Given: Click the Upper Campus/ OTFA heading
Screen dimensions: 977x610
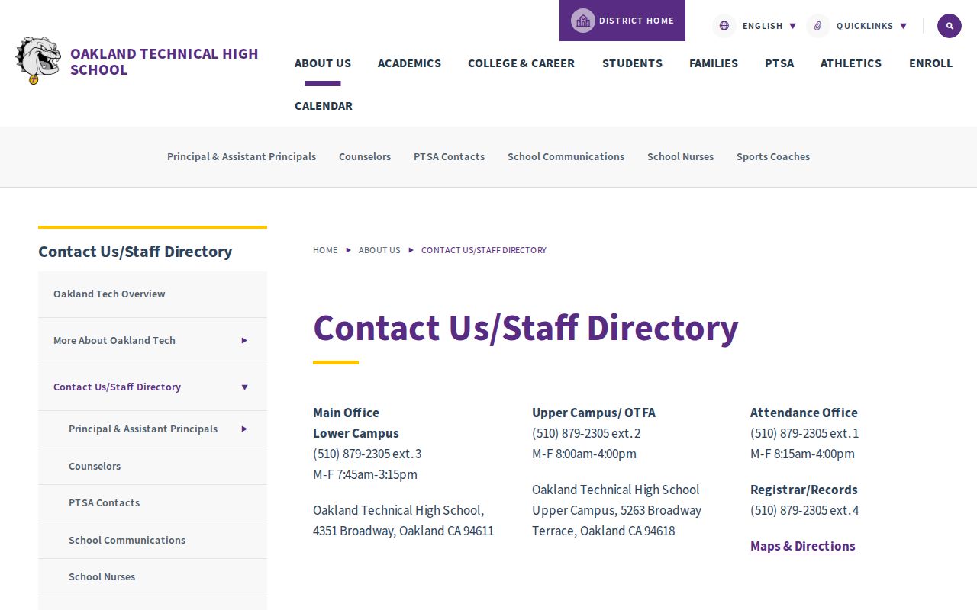Looking at the screenshot, I should 594,413.
